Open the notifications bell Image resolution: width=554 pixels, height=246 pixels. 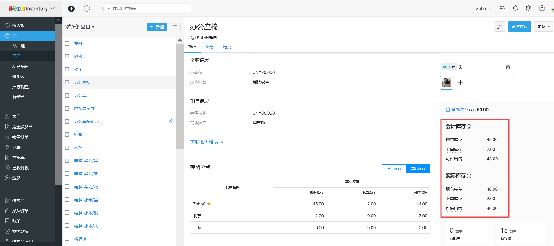click(515, 8)
